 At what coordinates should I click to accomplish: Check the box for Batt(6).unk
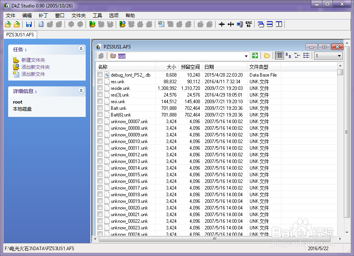click(x=100, y=115)
